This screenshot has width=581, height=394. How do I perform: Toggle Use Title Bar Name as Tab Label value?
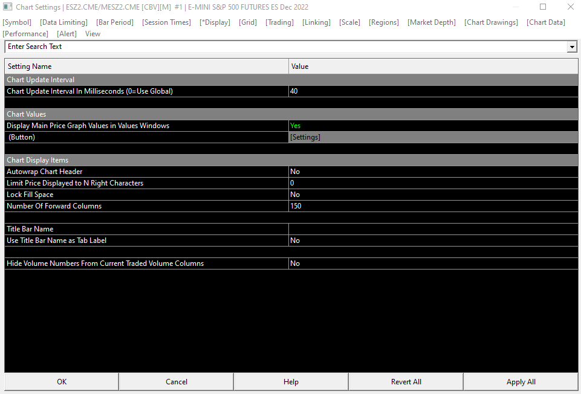(x=433, y=241)
